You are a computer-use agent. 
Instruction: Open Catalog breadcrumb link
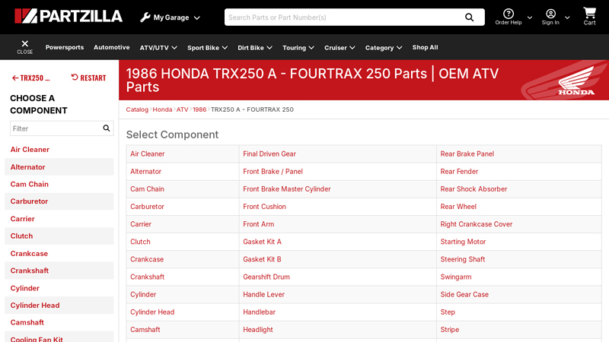(x=137, y=109)
